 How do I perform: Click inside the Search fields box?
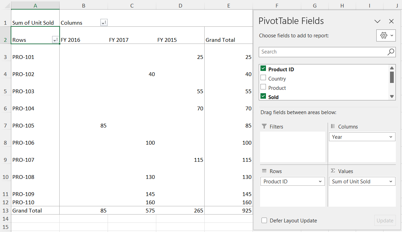[308, 52]
